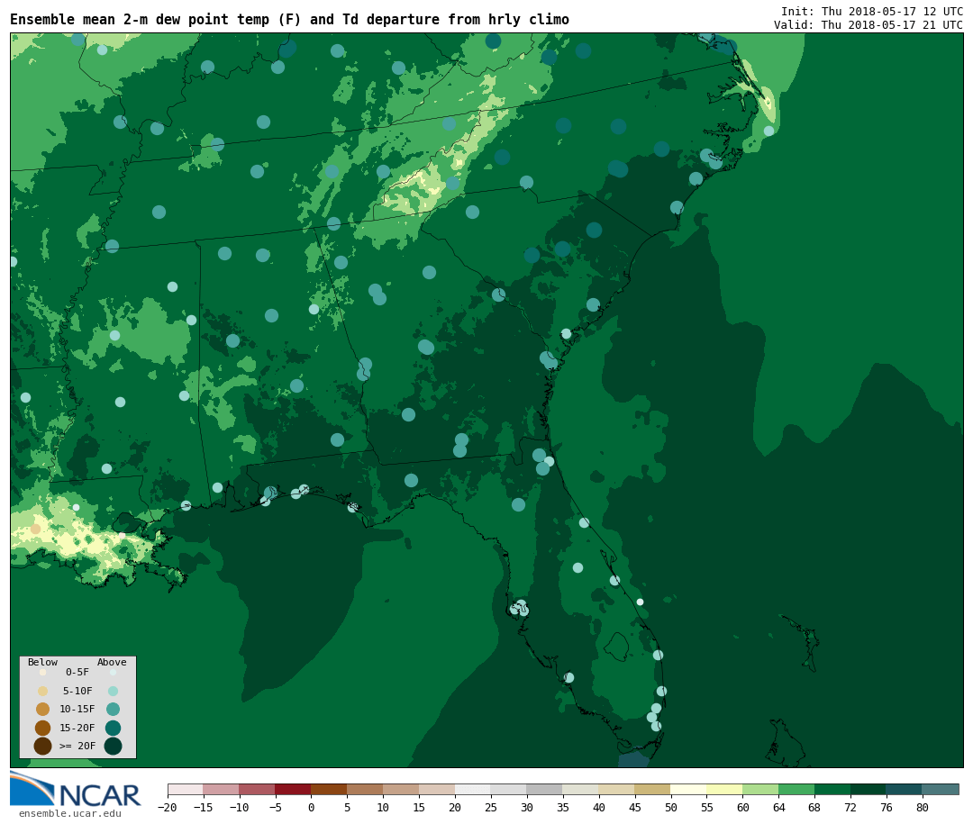Pick the light green swatch between 60 and 64
This screenshot has height=824, width=973.
pos(761,789)
